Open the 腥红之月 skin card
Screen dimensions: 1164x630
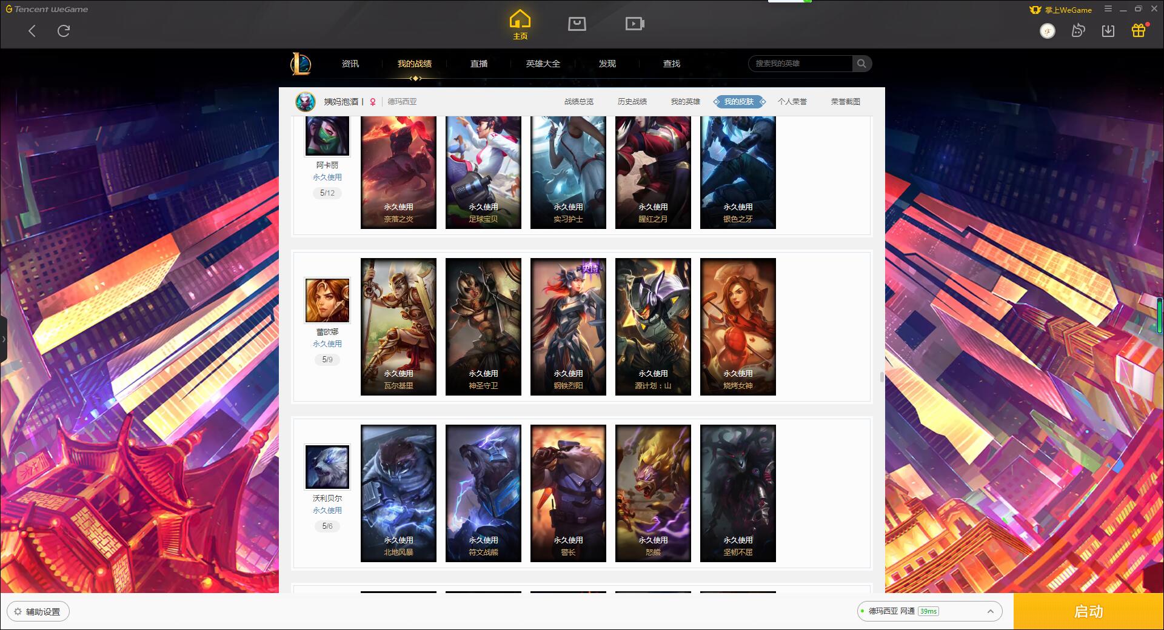[x=653, y=172]
